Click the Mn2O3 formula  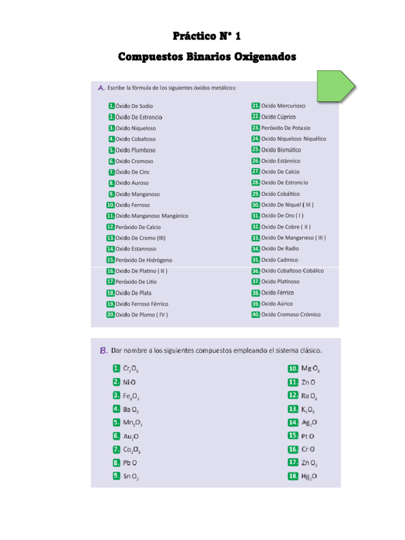pyautogui.click(x=133, y=423)
